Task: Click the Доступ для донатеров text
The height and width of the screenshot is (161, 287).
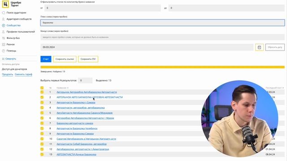Action: point(14,69)
